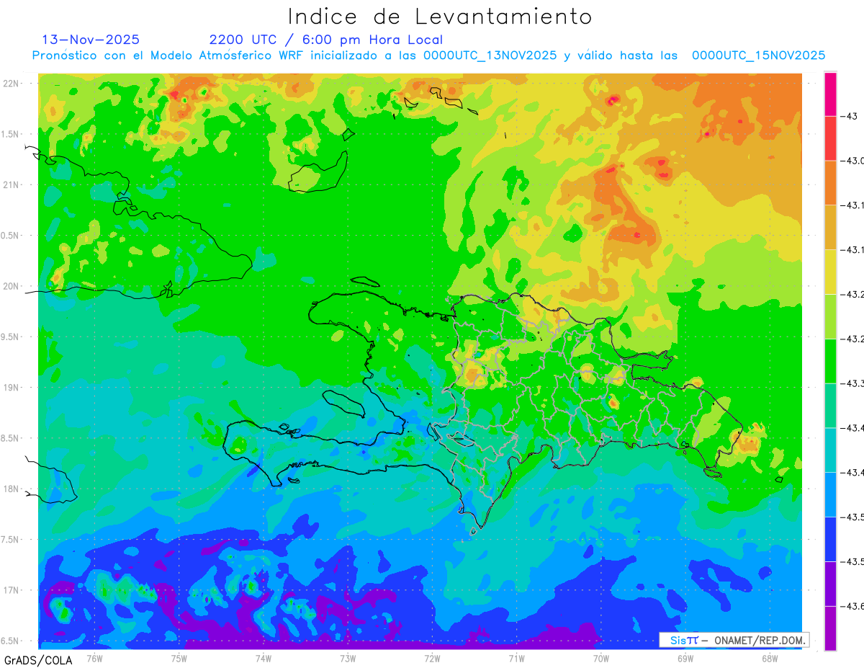This screenshot has height=668, width=864.
Task: Click the '68W' longitude label
Action: point(770,658)
